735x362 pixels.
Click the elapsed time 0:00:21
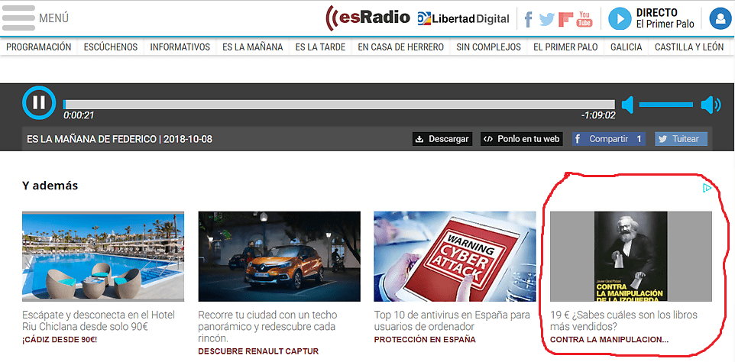(79, 115)
